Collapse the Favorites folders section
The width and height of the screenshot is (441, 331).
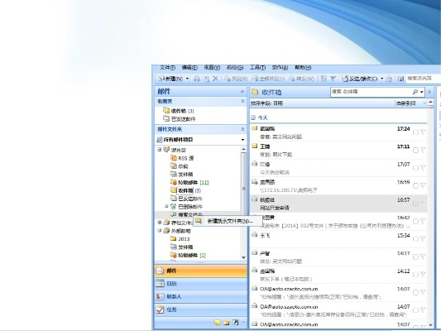[242, 101]
